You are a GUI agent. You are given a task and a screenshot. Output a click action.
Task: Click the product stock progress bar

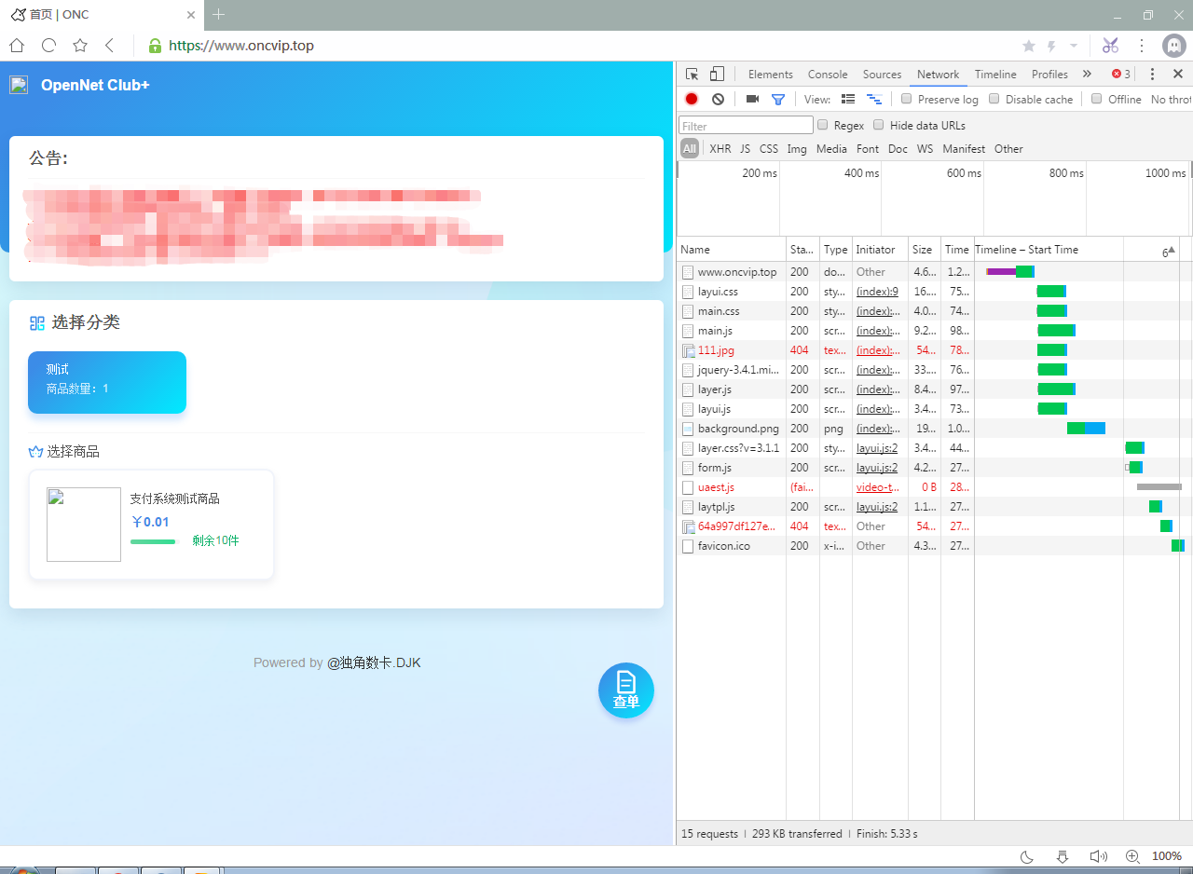point(153,541)
